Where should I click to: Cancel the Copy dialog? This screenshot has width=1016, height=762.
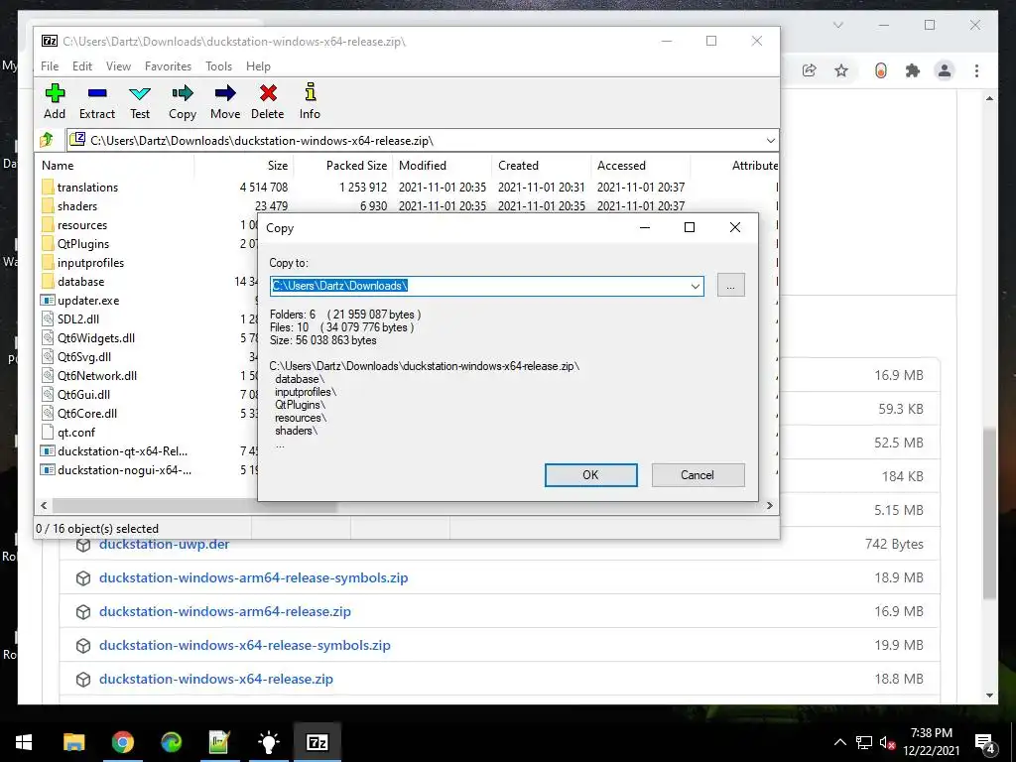698,475
